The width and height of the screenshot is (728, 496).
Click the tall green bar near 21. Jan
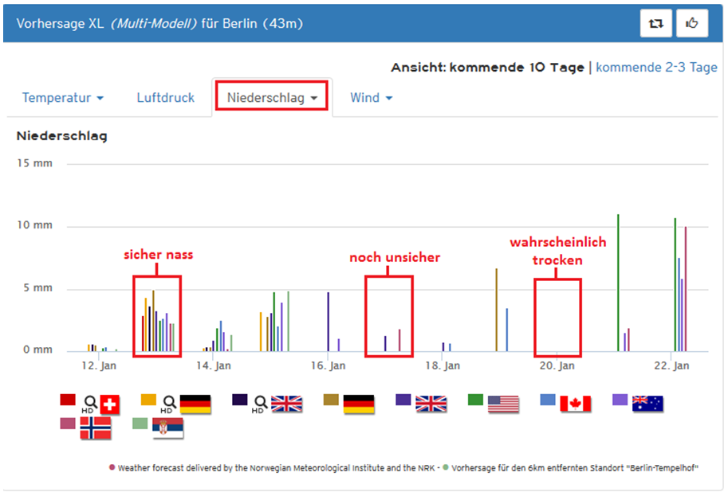pos(618,282)
